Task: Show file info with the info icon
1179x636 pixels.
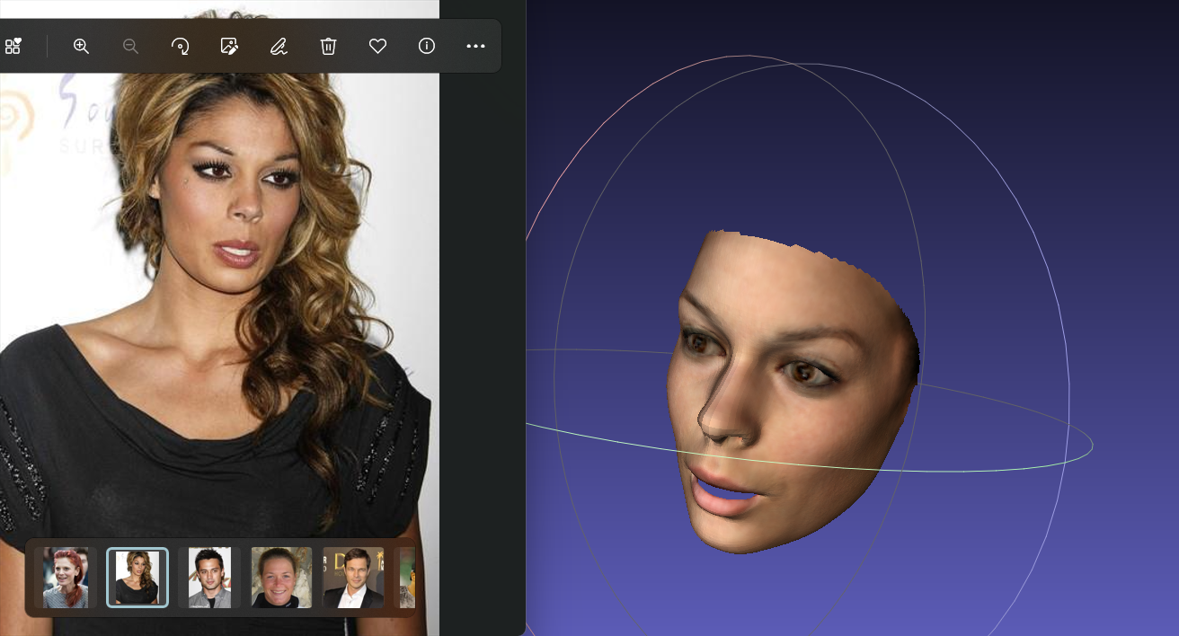Action: click(427, 46)
